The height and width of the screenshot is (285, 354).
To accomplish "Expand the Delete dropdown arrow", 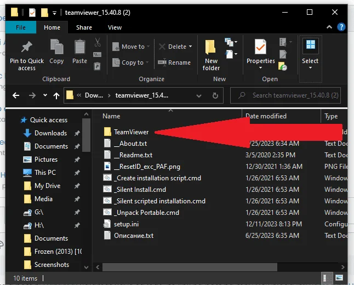I will 190,47.
